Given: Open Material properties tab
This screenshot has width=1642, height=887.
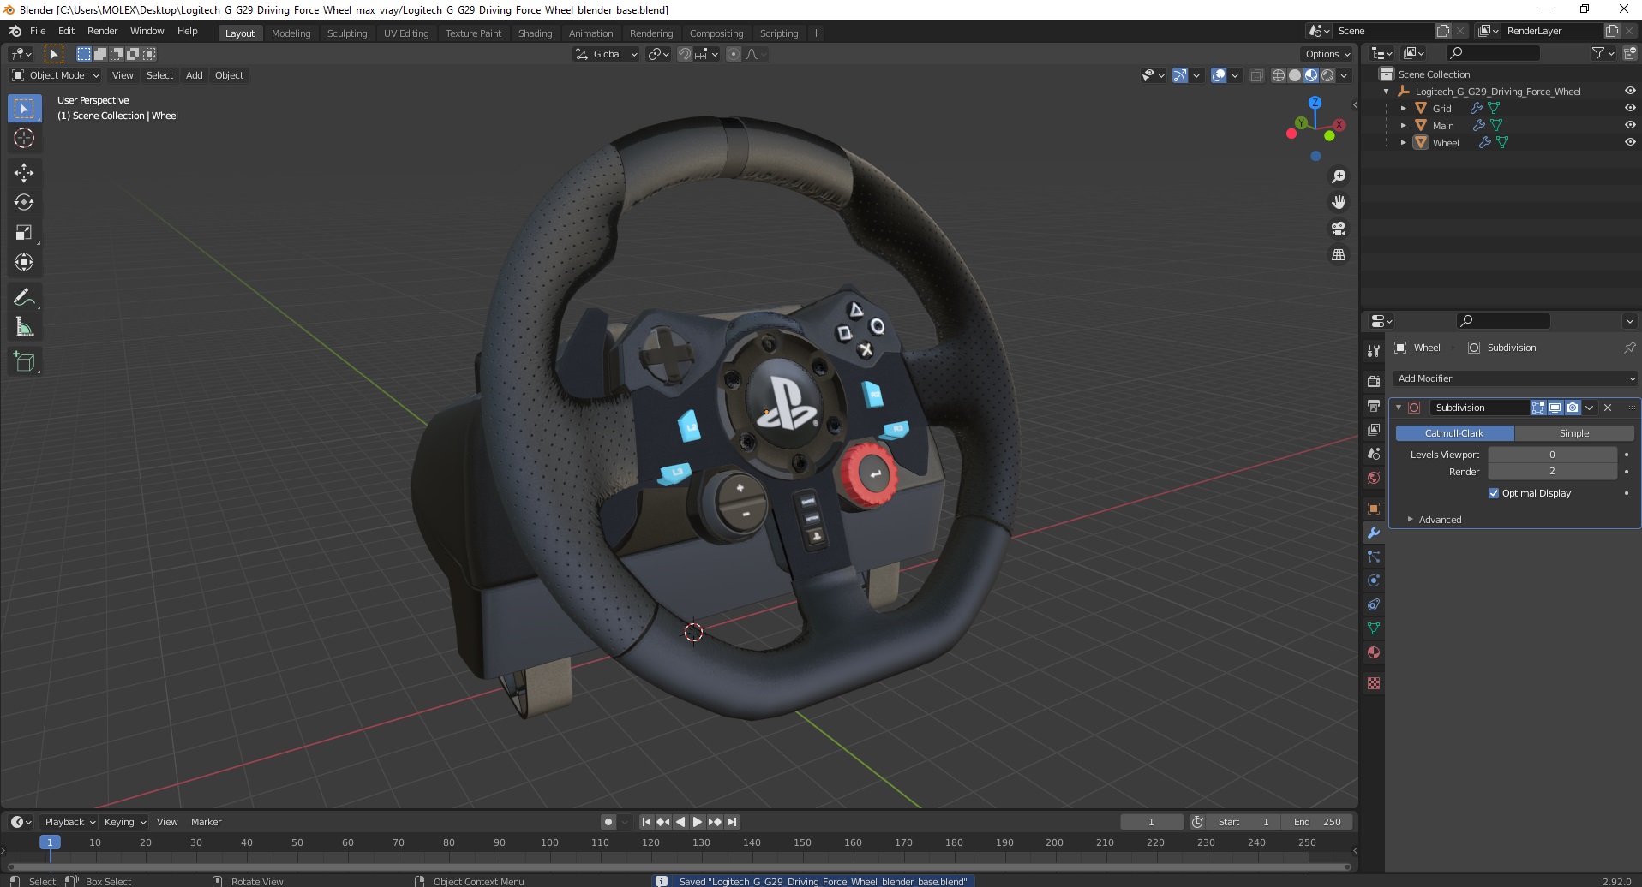Looking at the screenshot, I should click(x=1374, y=652).
